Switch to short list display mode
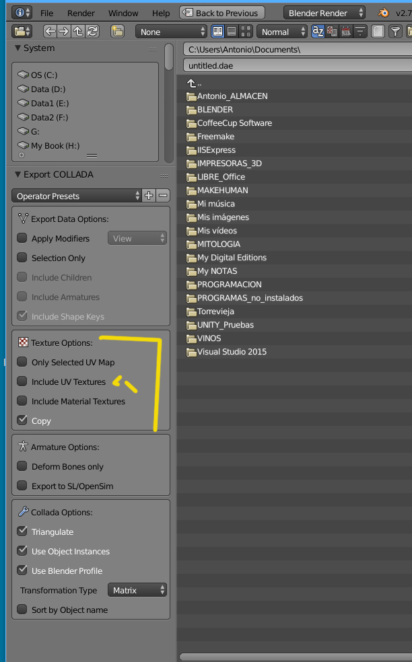 [218, 31]
